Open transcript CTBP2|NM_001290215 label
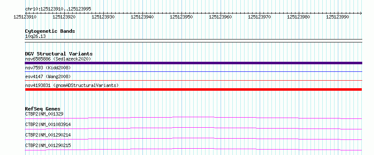This screenshot has height=155, width=374. point(48,145)
